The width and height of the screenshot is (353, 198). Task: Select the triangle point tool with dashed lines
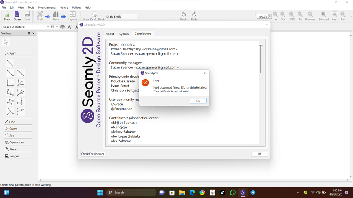click(10, 102)
